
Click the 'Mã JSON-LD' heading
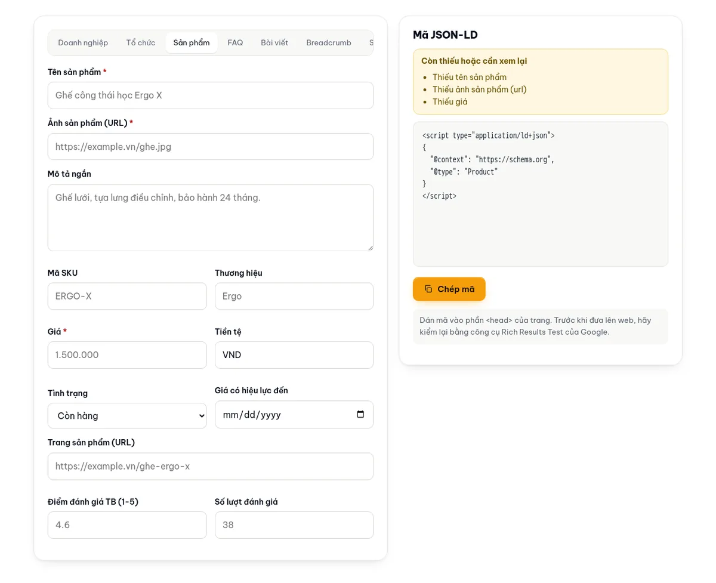(x=445, y=35)
